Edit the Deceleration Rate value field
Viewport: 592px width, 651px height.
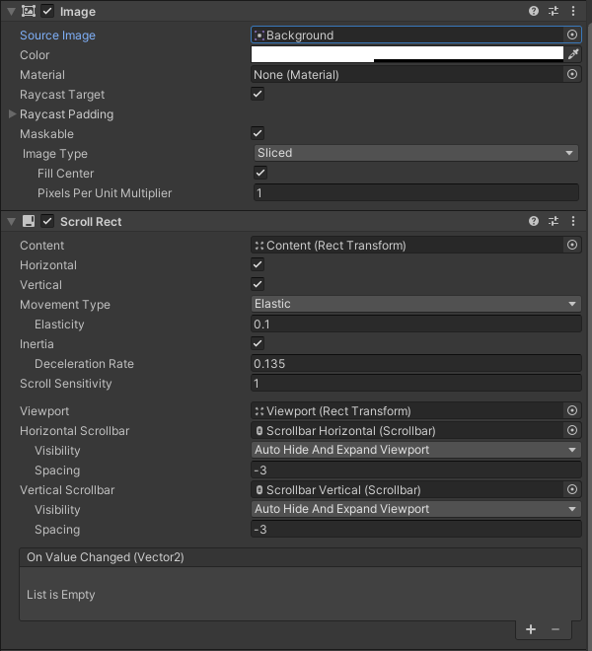[415, 363]
